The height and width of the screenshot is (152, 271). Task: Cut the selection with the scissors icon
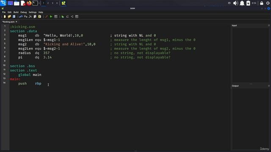click(x=30, y=17)
